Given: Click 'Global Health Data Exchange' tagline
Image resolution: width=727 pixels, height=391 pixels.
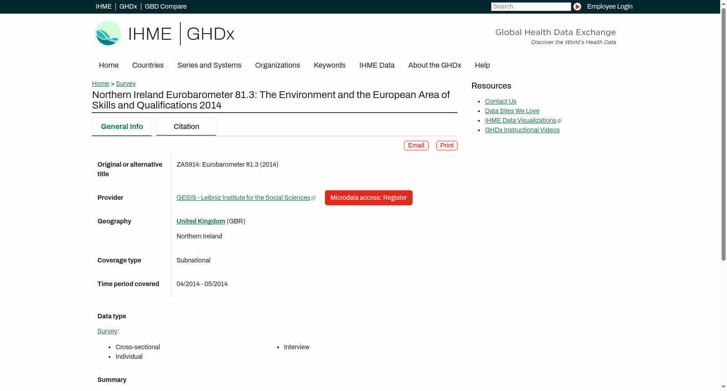Looking at the screenshot, I should [556, 32].
